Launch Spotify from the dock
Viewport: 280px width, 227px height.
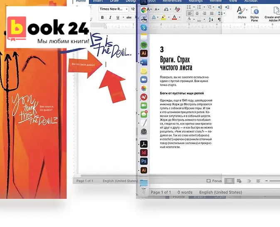[144, 45]
